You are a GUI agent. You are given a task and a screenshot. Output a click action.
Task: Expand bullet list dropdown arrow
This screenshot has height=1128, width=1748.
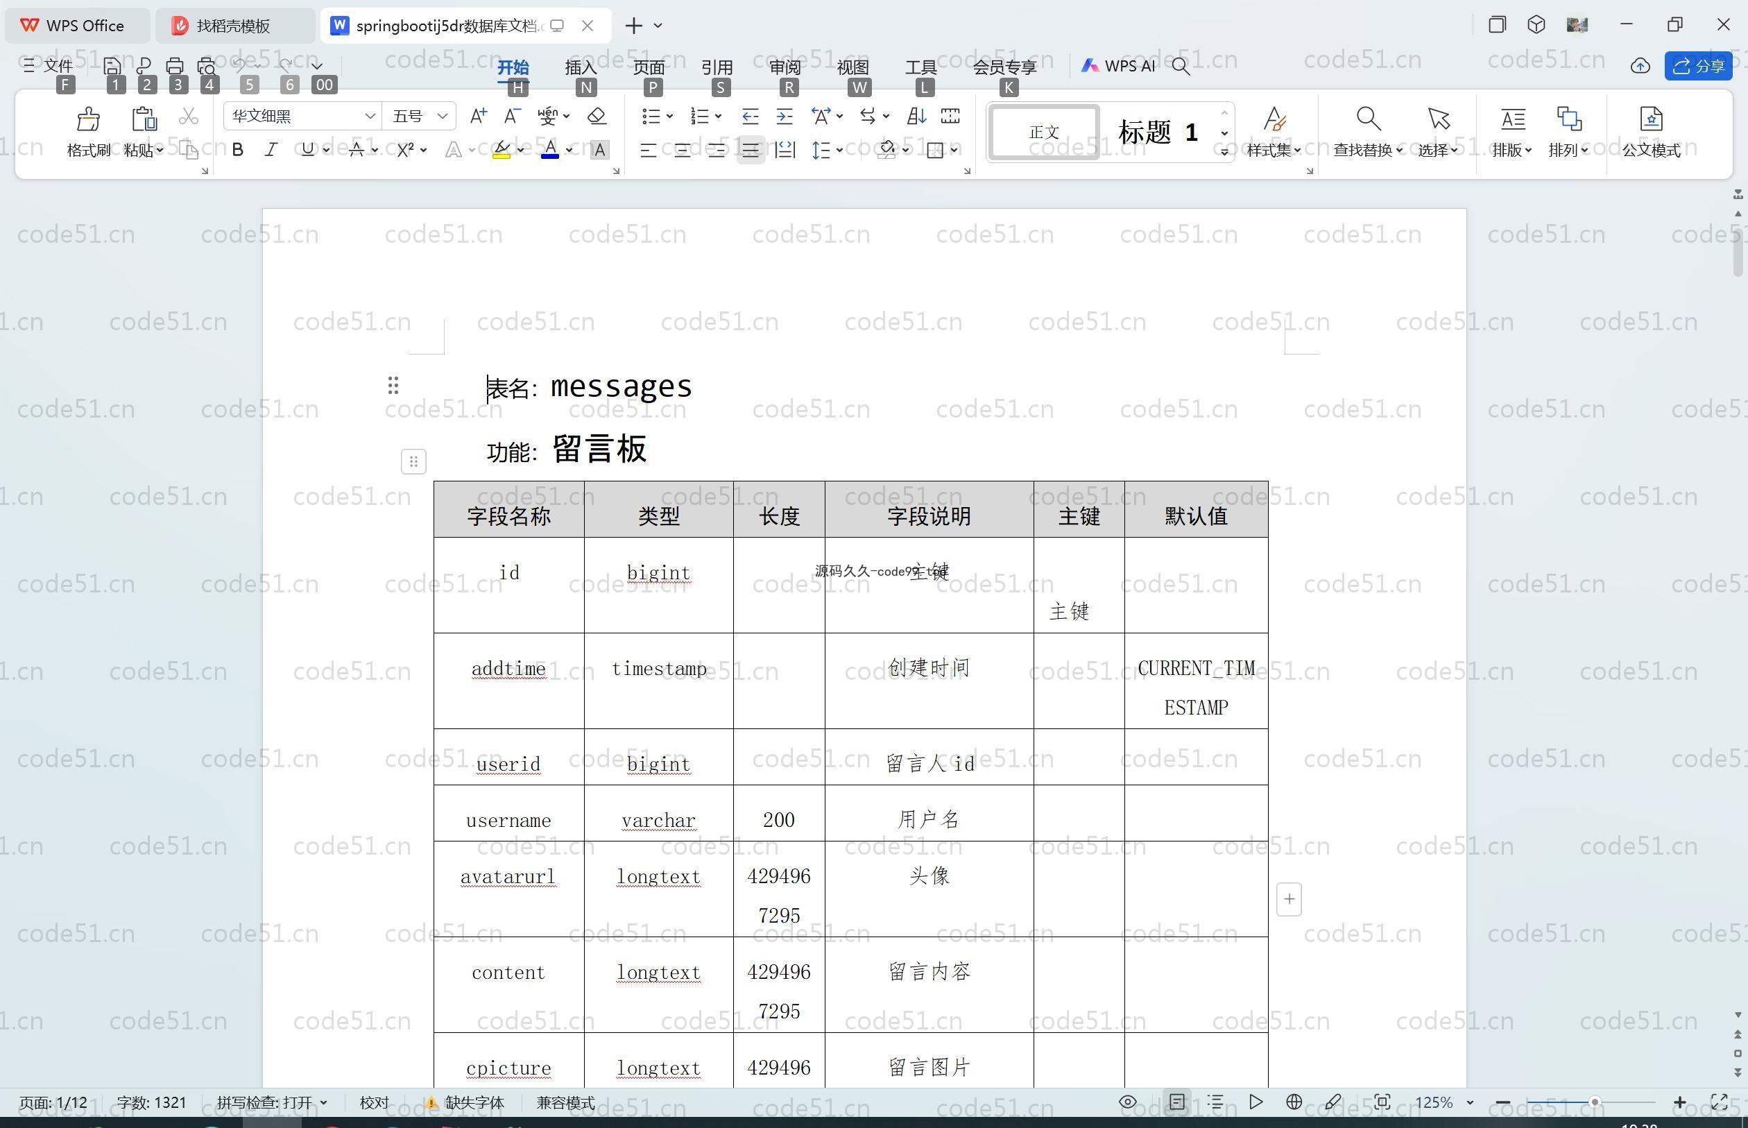point(669,116)
